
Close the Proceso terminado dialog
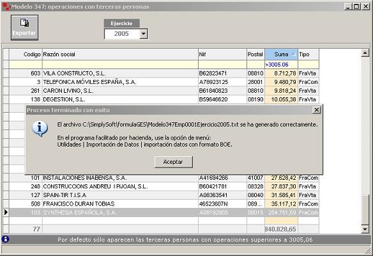[316, 110]
